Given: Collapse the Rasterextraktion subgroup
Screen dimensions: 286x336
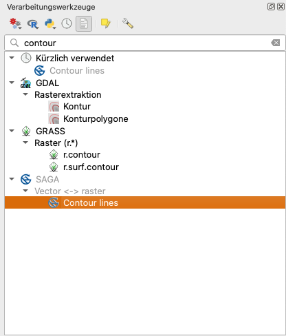Looking at the screenshot, I should coord(25,94).
